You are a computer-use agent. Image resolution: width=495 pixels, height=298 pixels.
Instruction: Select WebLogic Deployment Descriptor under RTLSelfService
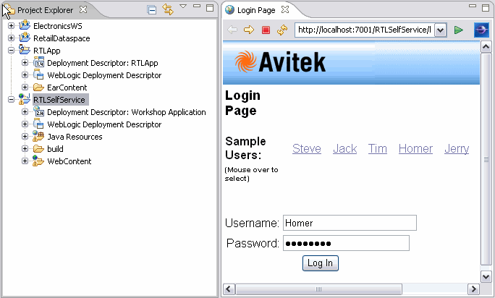point(104,124)
